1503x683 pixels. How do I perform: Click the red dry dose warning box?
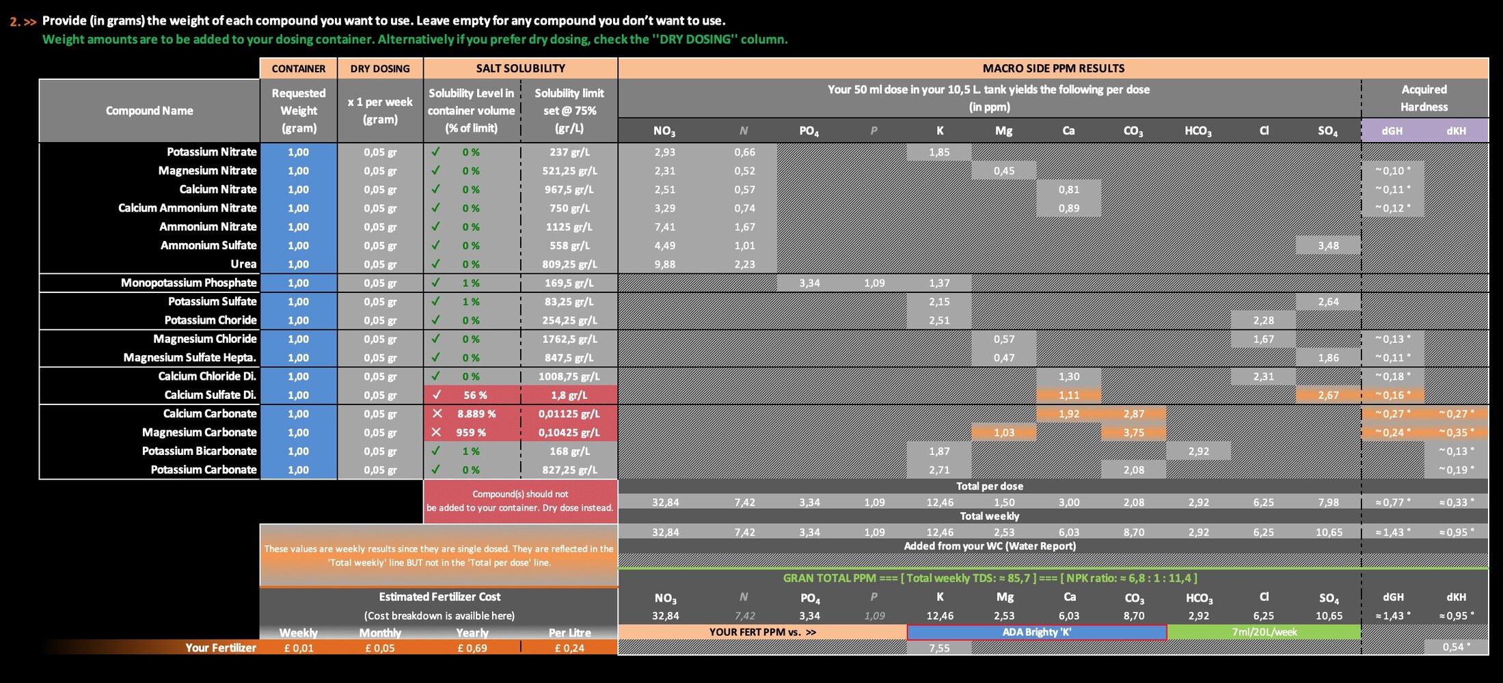521,501
